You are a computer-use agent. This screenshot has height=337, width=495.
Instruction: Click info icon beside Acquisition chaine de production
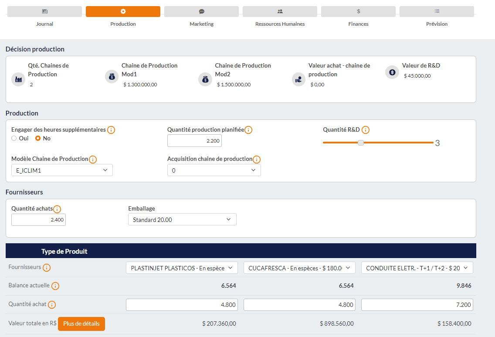(x=257, y=160)
